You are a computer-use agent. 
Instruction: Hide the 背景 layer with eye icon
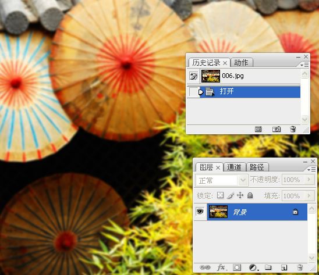click(200, 212)
